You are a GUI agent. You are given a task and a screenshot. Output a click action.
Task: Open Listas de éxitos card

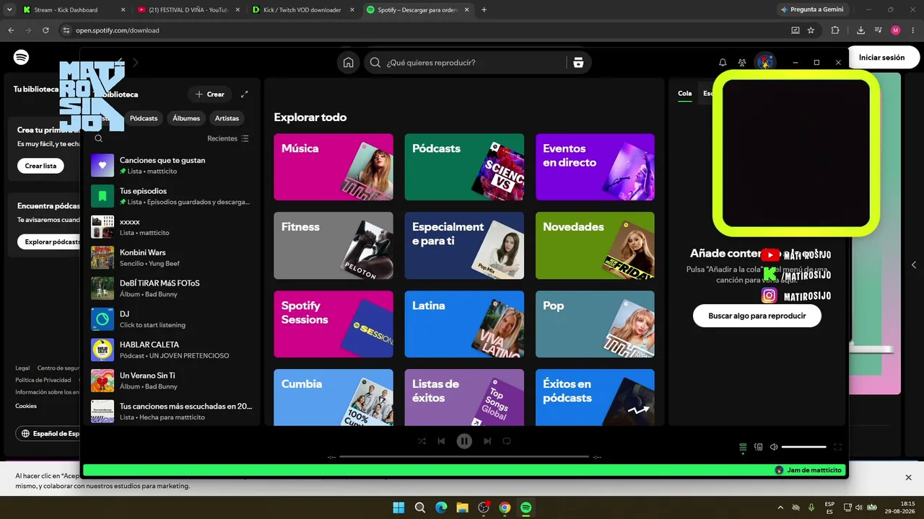[x=464, y=397]
